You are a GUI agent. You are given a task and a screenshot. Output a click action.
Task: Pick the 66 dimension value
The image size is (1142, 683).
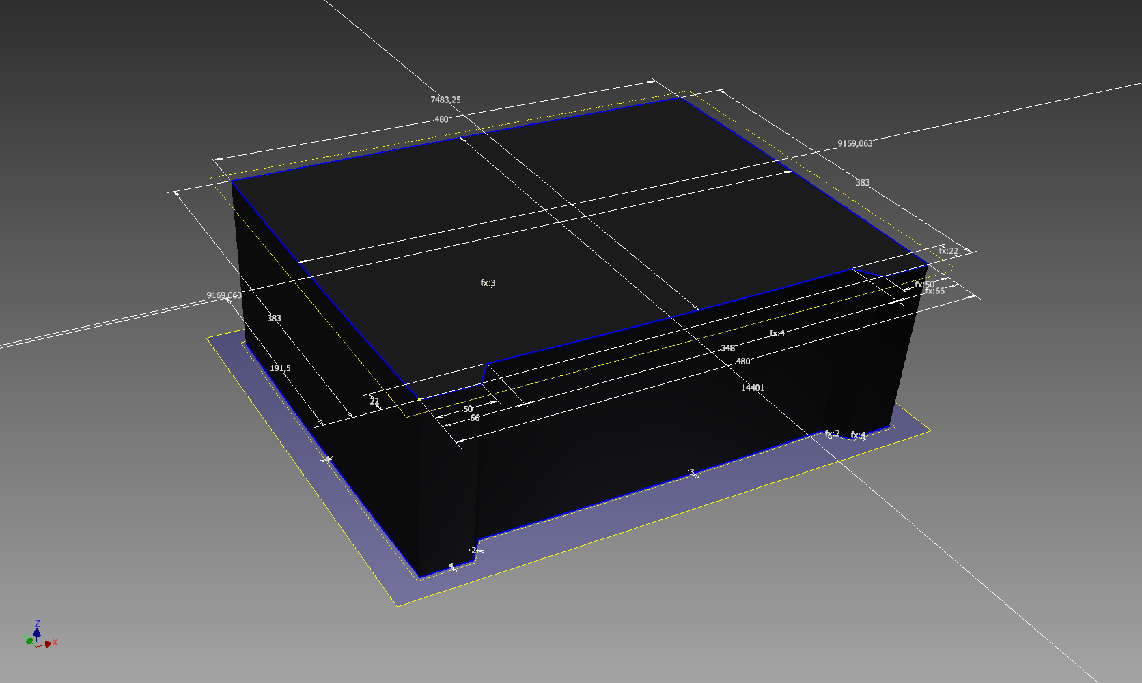[475, 418]
